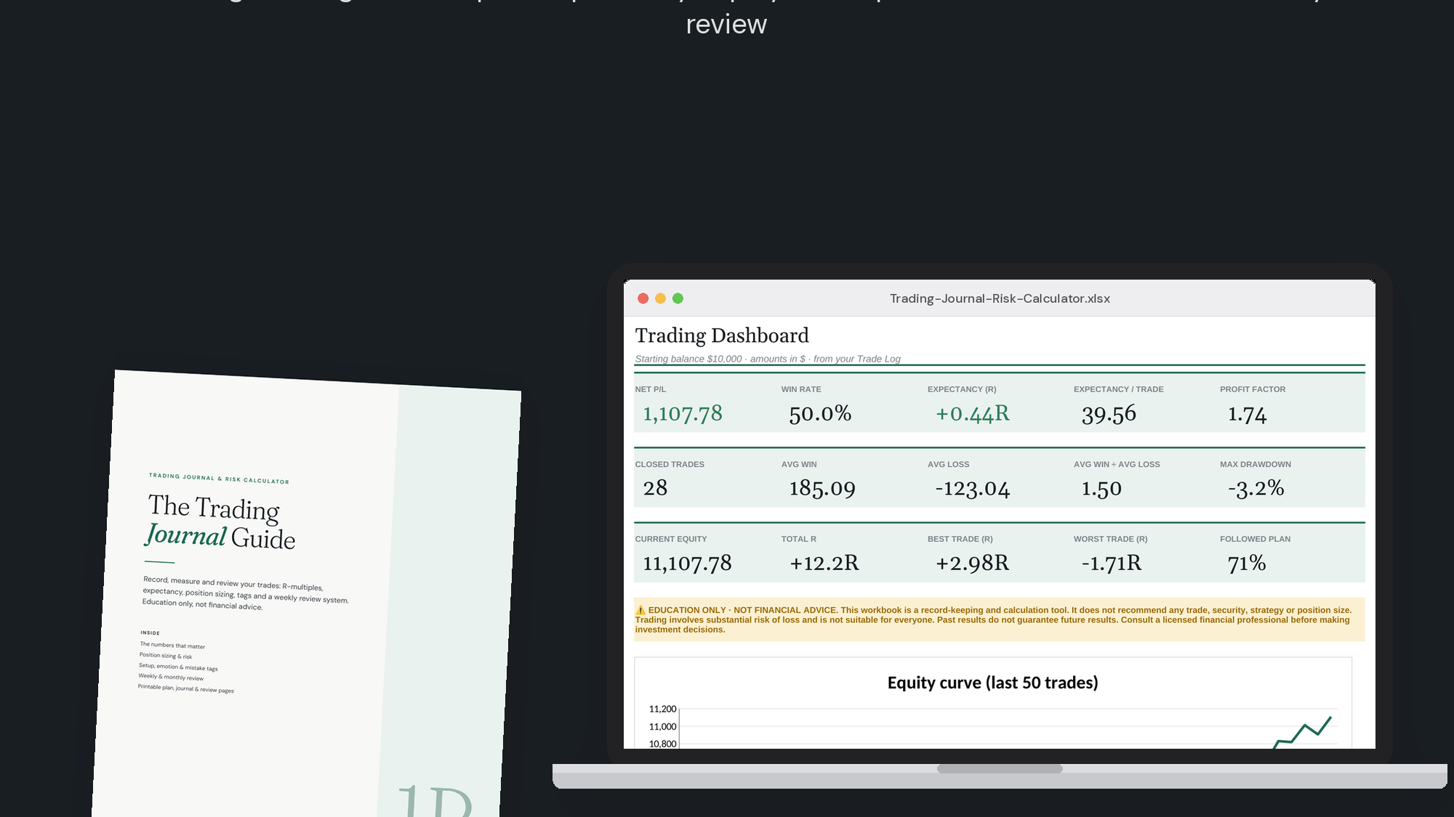The width and height of the screenshot is (1454, 817).
Task: Click the Trading Journal & Risk Calculator cover label
Action: [219, 478]
